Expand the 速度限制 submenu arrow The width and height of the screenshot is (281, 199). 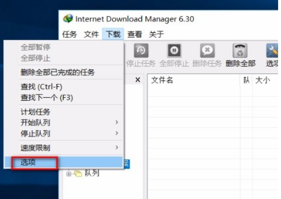pyautogui.click(x=117, y=147)
